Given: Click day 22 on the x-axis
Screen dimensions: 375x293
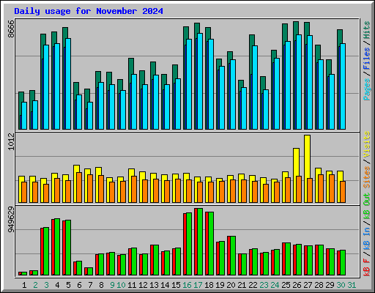Looking at the screenshot, I should (x=253, y=285).
